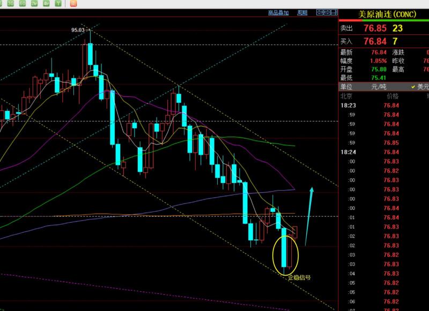Click the left arrow chart navigation icon
This screenshot has height=311, width=429.
pyautogui.click(x=320, y=12)
